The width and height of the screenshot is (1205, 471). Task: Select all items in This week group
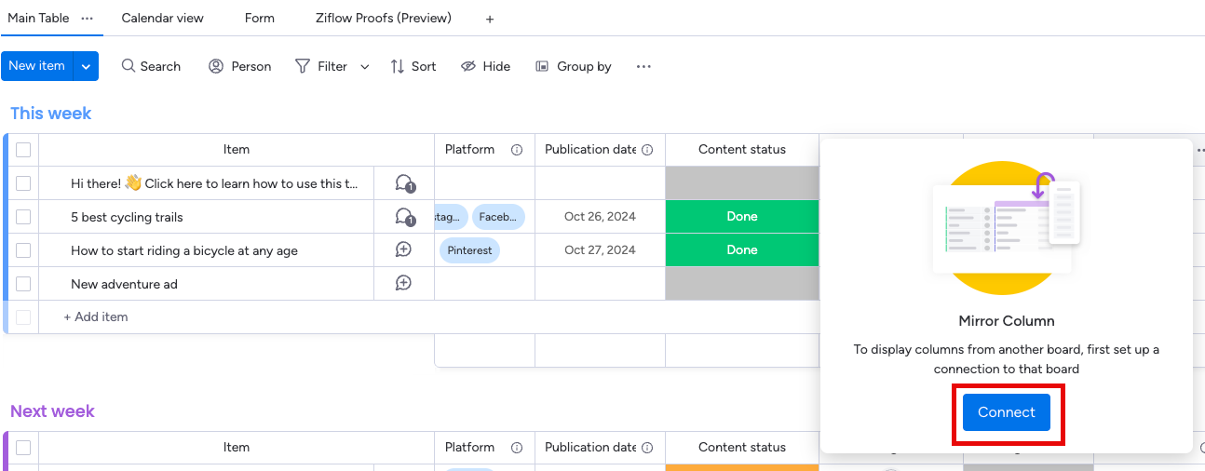point(23,150)
